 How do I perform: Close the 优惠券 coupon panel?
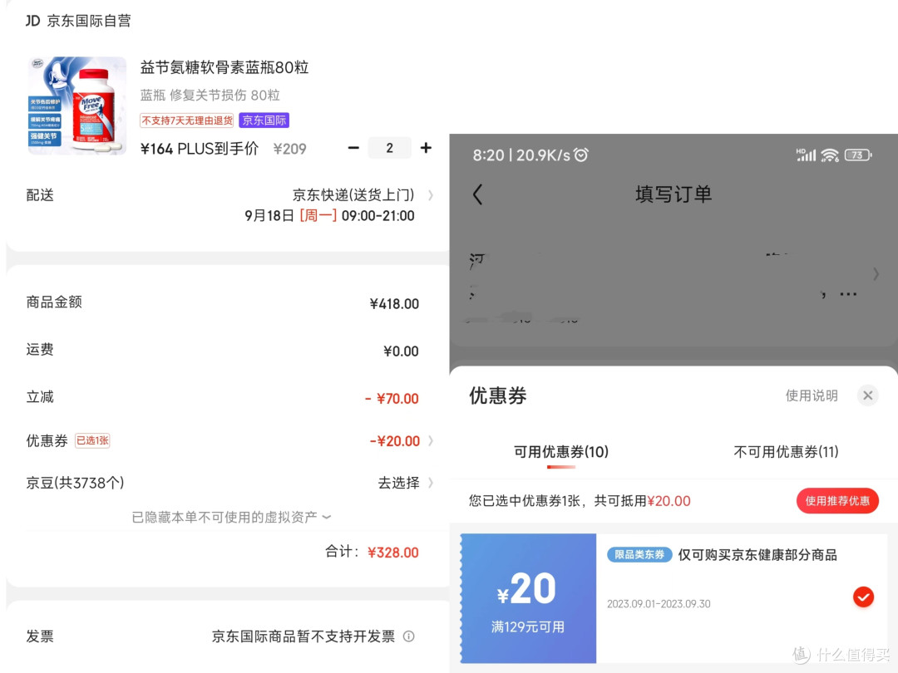867,395
